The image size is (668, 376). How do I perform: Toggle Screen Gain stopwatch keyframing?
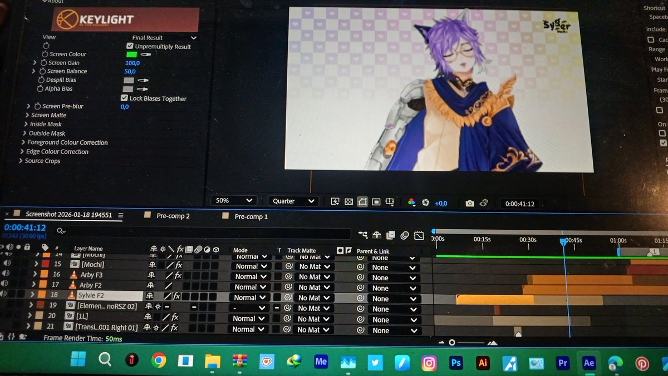tap(43, 63)
